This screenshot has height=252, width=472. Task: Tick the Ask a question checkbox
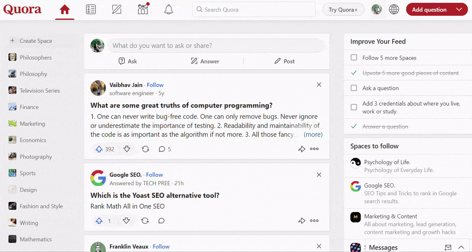[x=354, y=88]
